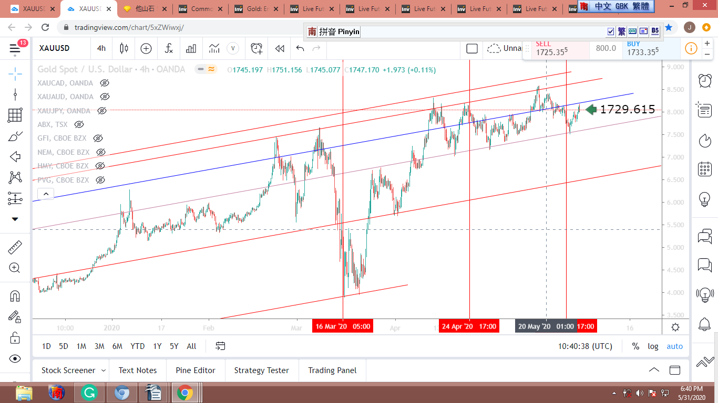Open the economic Calendar panel

coord(705,169)
